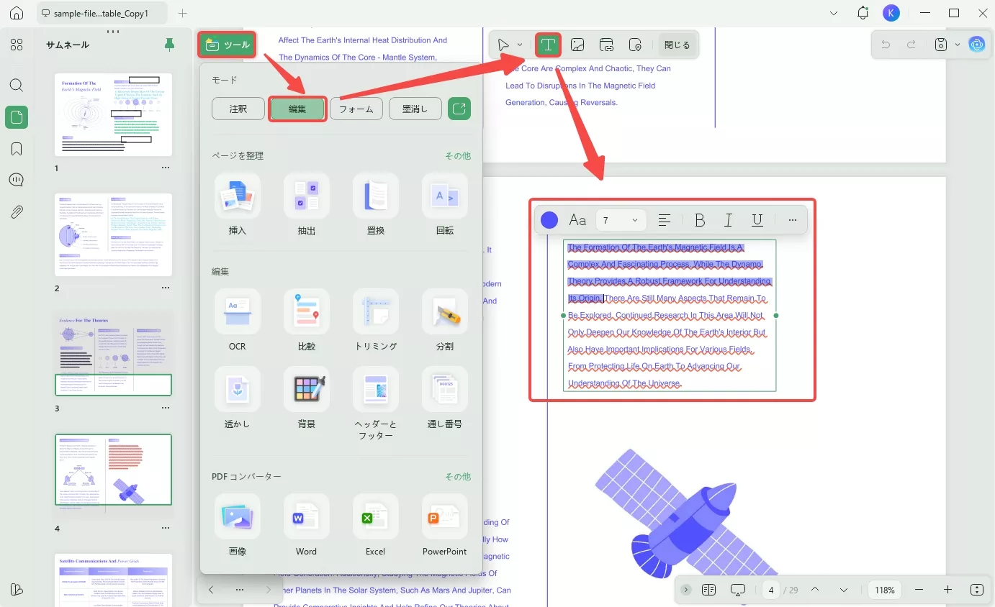Open the 背景 background tool

pos(307,398)
